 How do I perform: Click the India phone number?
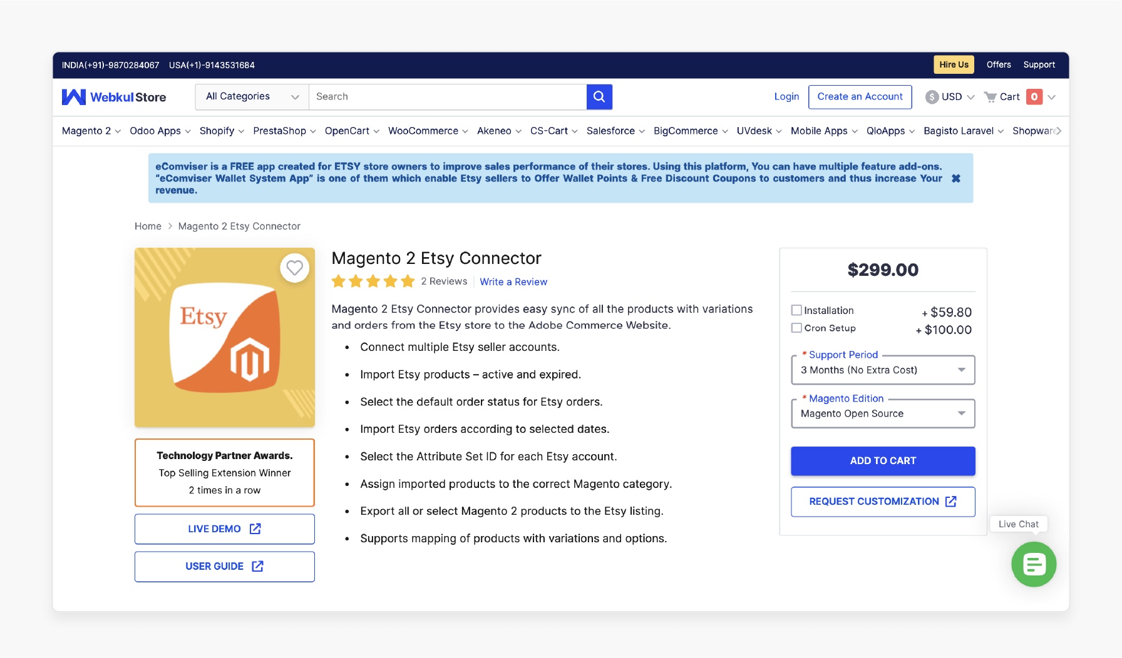tap(110, 65)
